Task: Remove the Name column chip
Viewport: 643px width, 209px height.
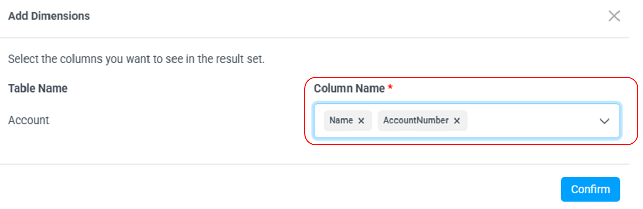Action: click(x=361, y=121)
